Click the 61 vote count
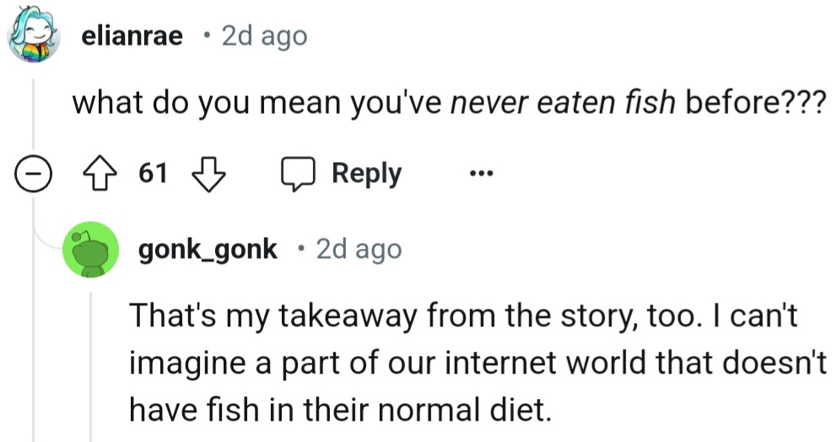 coord(152,174)
